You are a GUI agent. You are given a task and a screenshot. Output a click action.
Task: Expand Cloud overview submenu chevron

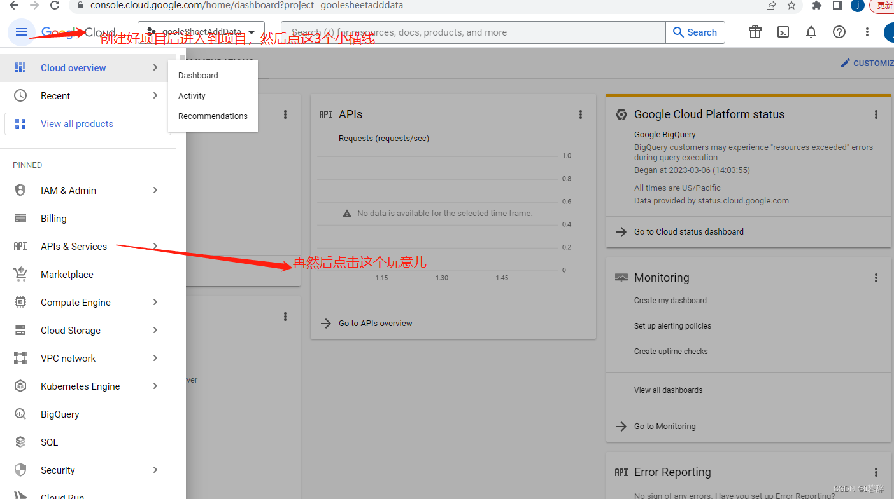click(x=155, y=67)
